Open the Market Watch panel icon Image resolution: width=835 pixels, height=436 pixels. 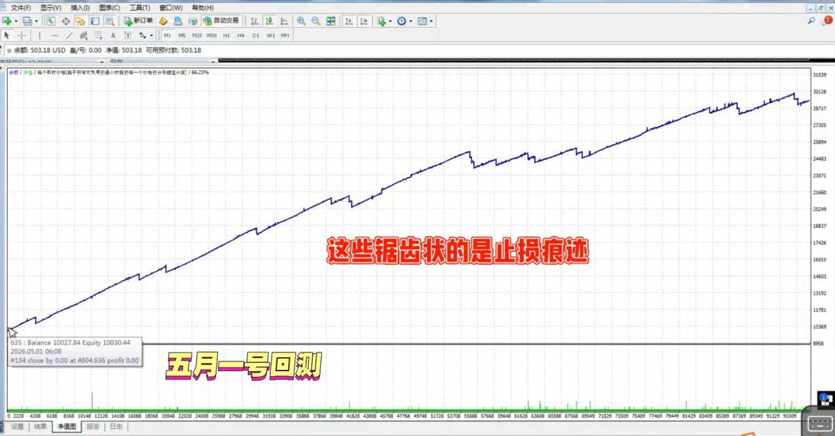click(51, 22)
